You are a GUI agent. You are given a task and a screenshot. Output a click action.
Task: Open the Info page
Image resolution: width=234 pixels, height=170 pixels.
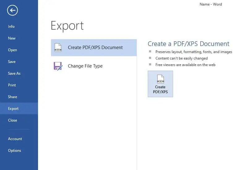coord(19,27)
